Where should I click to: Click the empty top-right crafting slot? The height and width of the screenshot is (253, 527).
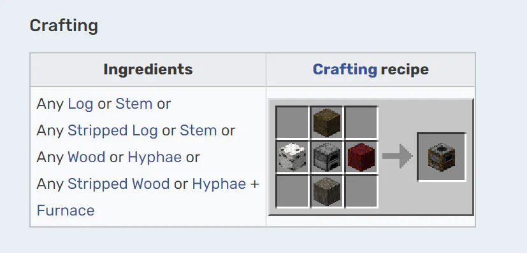pos(361,123)
